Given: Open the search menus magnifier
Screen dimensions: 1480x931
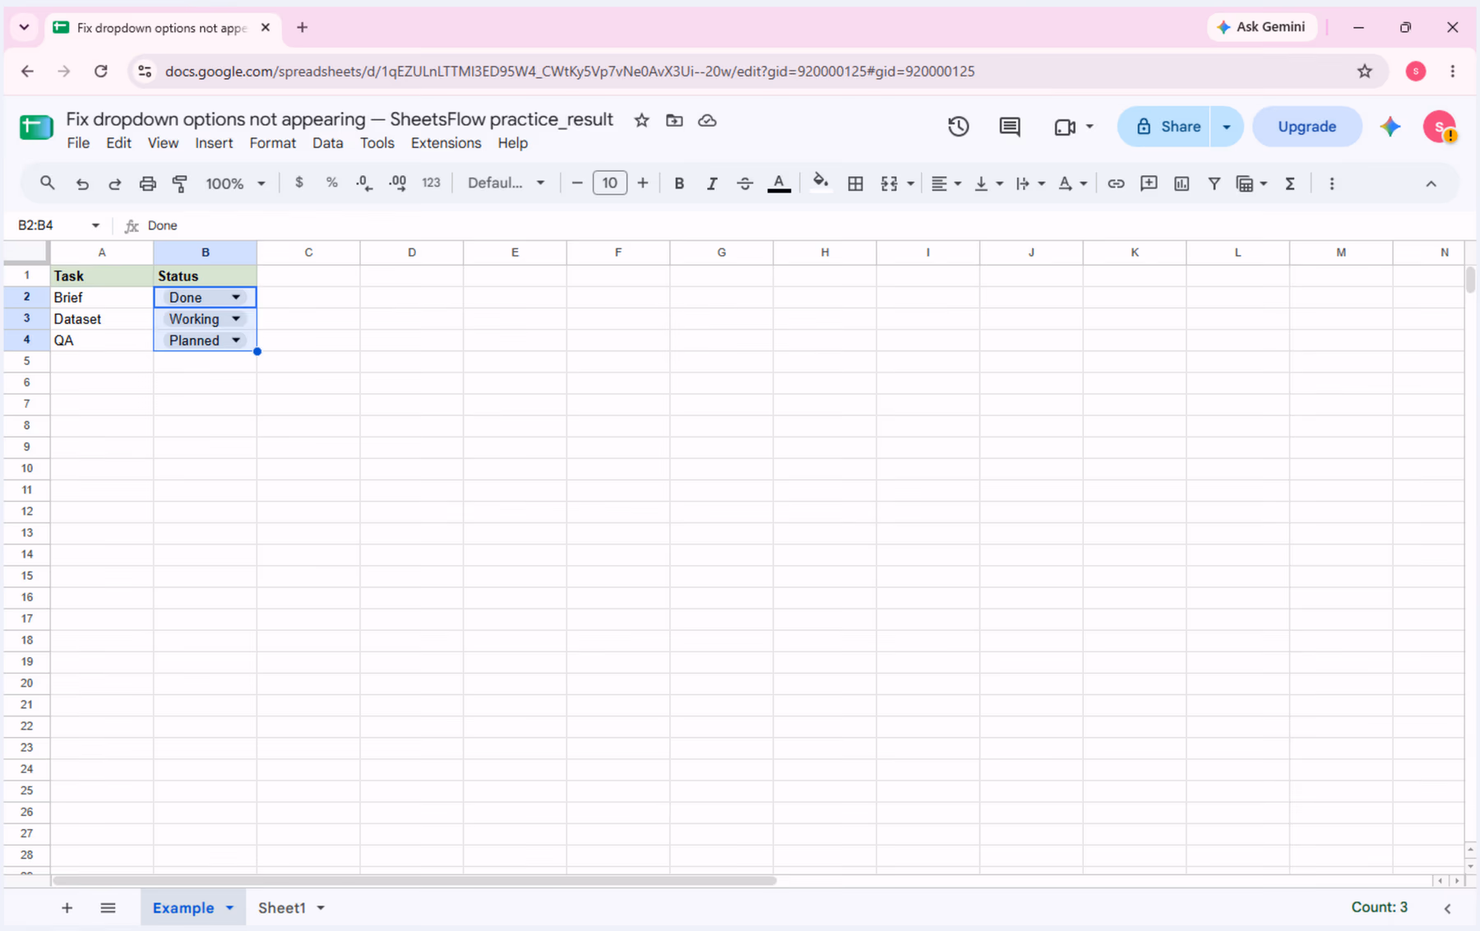Looking at the screenshot, I should click(x=48, y=183).
